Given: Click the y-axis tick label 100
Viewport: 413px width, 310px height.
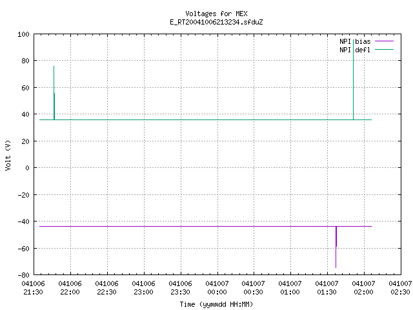Looking at the screenshot, I should tap(23, 34).
